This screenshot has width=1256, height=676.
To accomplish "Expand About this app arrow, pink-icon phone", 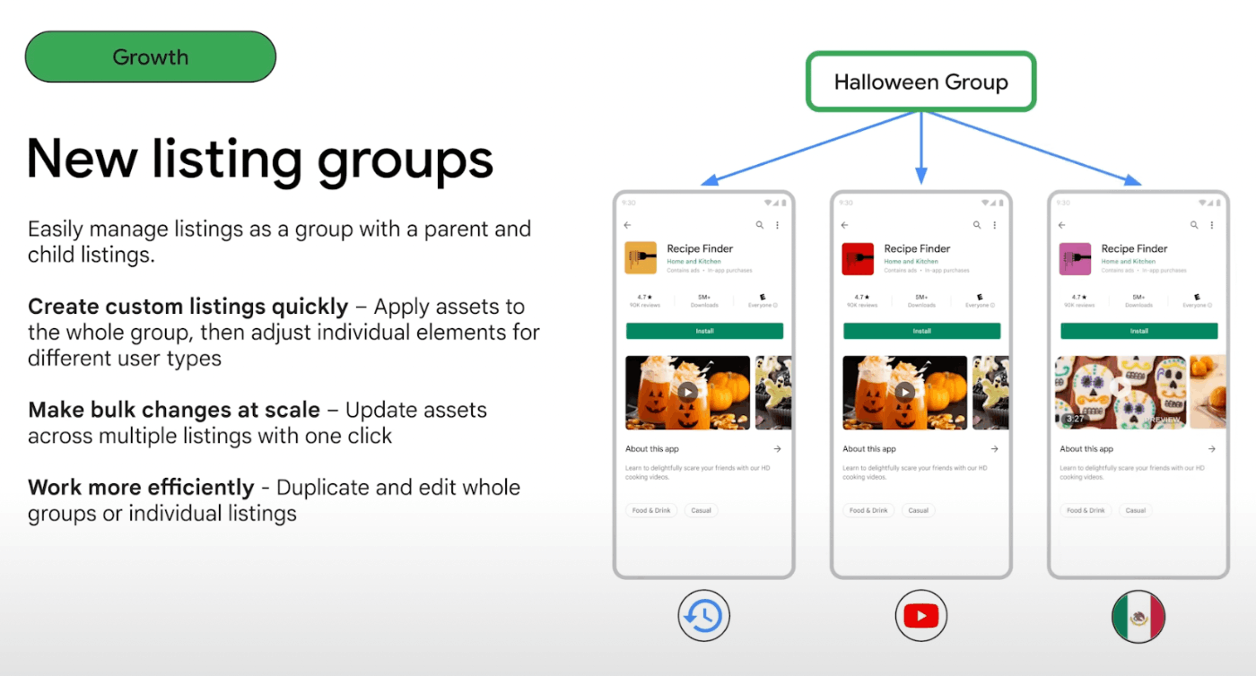I will click(1211, 449).
